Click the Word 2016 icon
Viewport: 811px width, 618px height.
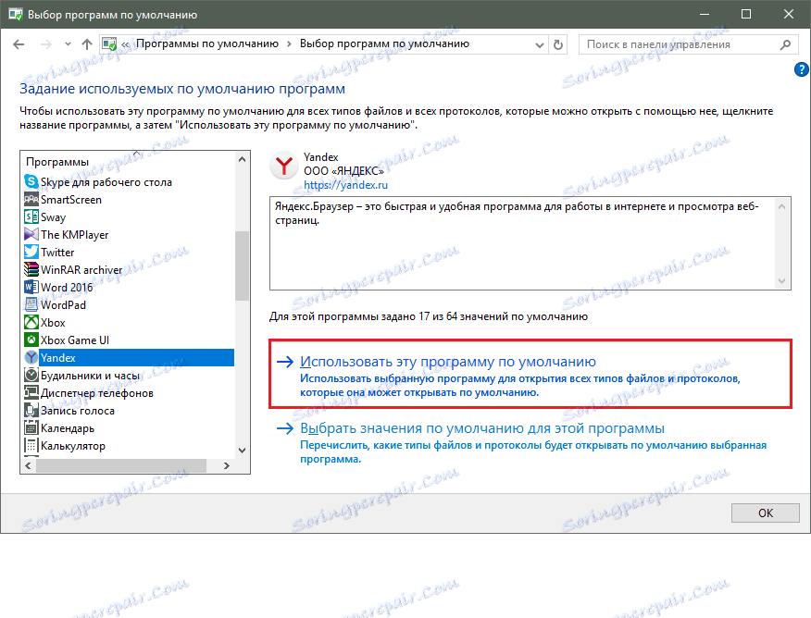pyautogui.click(x=31, y=288)
